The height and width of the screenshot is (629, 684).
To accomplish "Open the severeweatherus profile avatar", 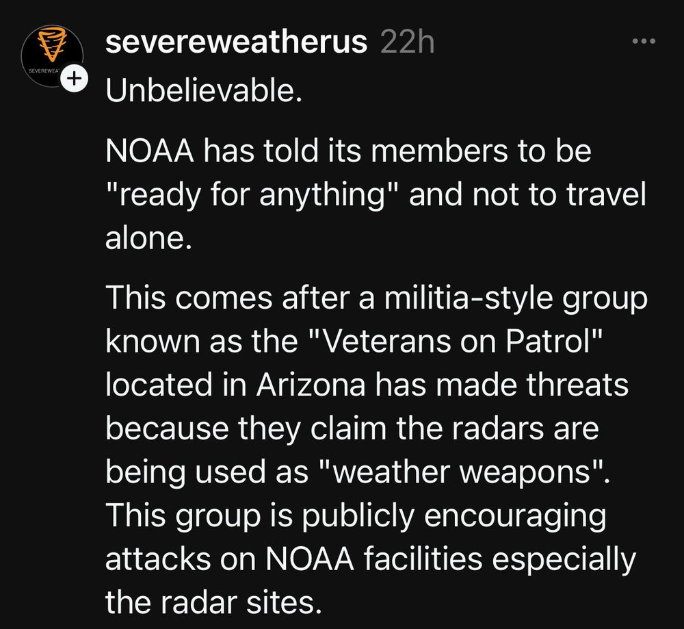I will [x=51, y=56].
